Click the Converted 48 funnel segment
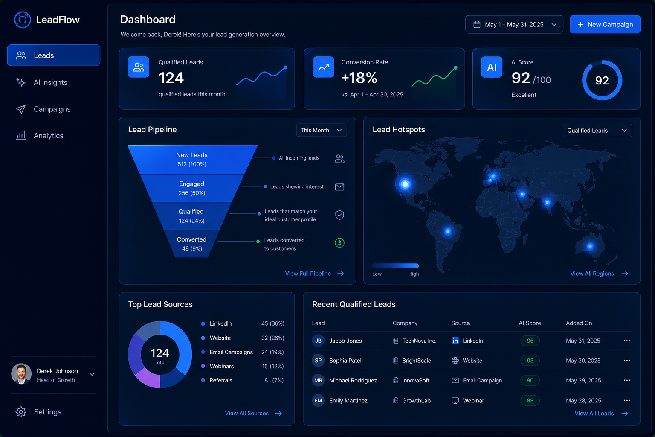Image resolution: width=655 pixels, height=437 pixels. 191,244
